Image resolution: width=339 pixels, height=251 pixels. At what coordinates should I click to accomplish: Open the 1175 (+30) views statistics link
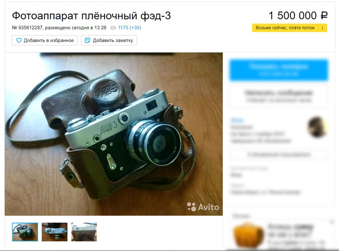[129, 28]
